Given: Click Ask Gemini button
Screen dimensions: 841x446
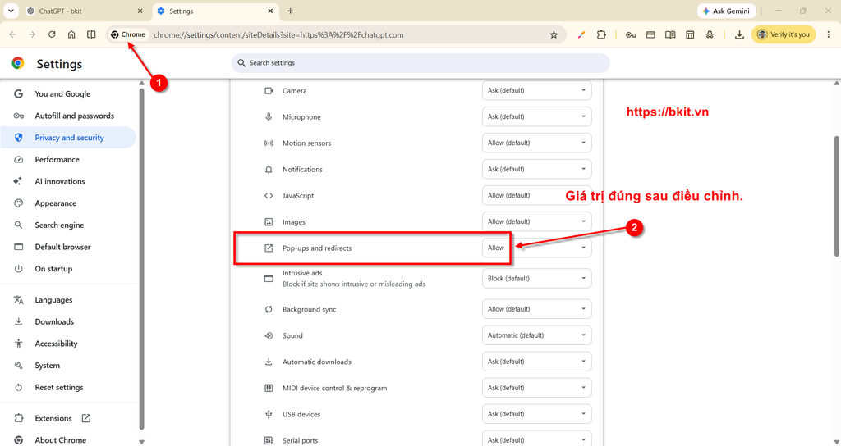Looking at the screenshot, I should [x=727, y=11].
